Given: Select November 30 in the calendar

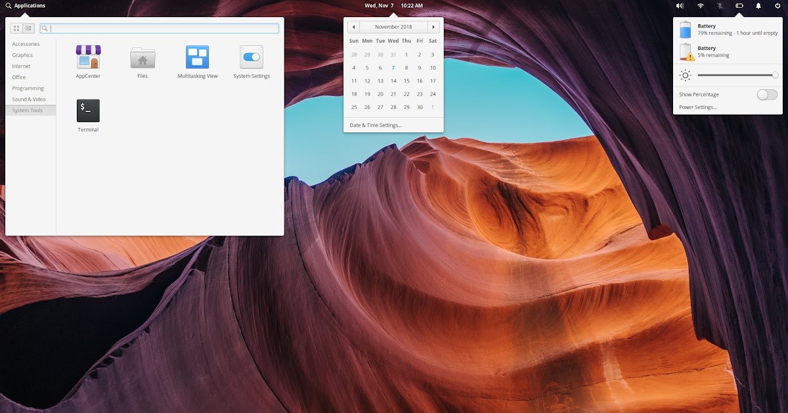Looking at the screenshot, I should (420, 107).
